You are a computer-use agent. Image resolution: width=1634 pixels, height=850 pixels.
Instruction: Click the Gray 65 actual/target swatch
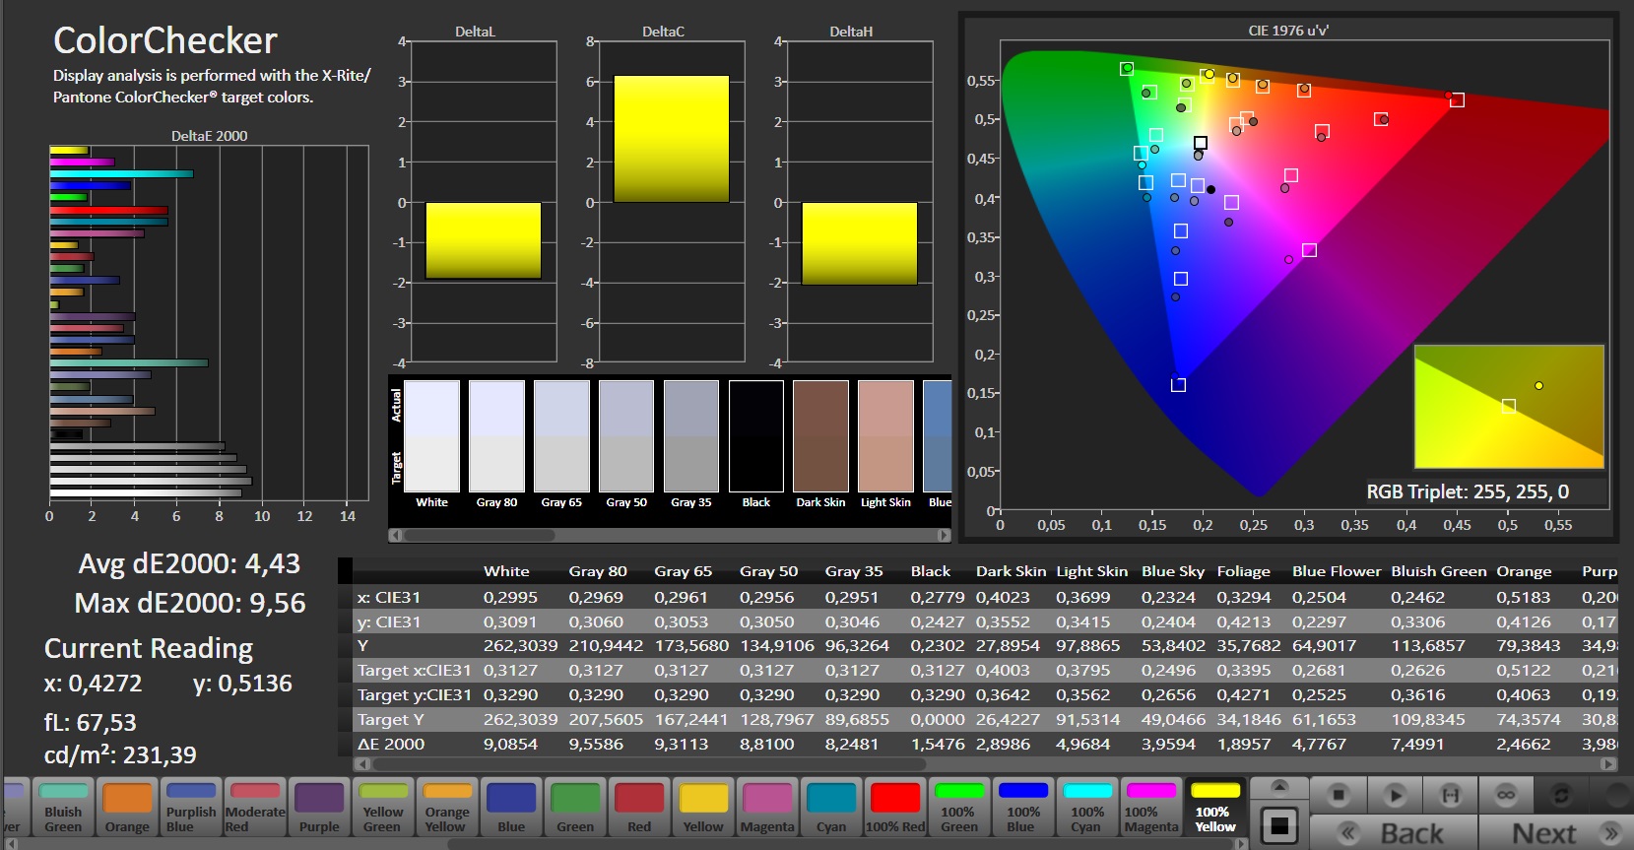tap(561, 436)
